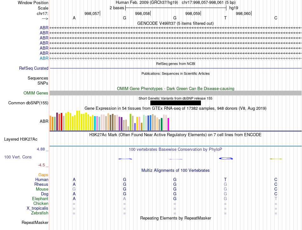302x230 pixels.
Task: Click the 'Window Position' track label
Action: point(33,3)
